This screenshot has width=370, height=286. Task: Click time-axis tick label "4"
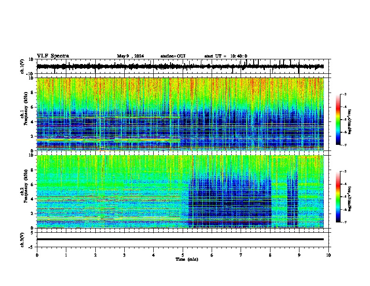[154, 255]
